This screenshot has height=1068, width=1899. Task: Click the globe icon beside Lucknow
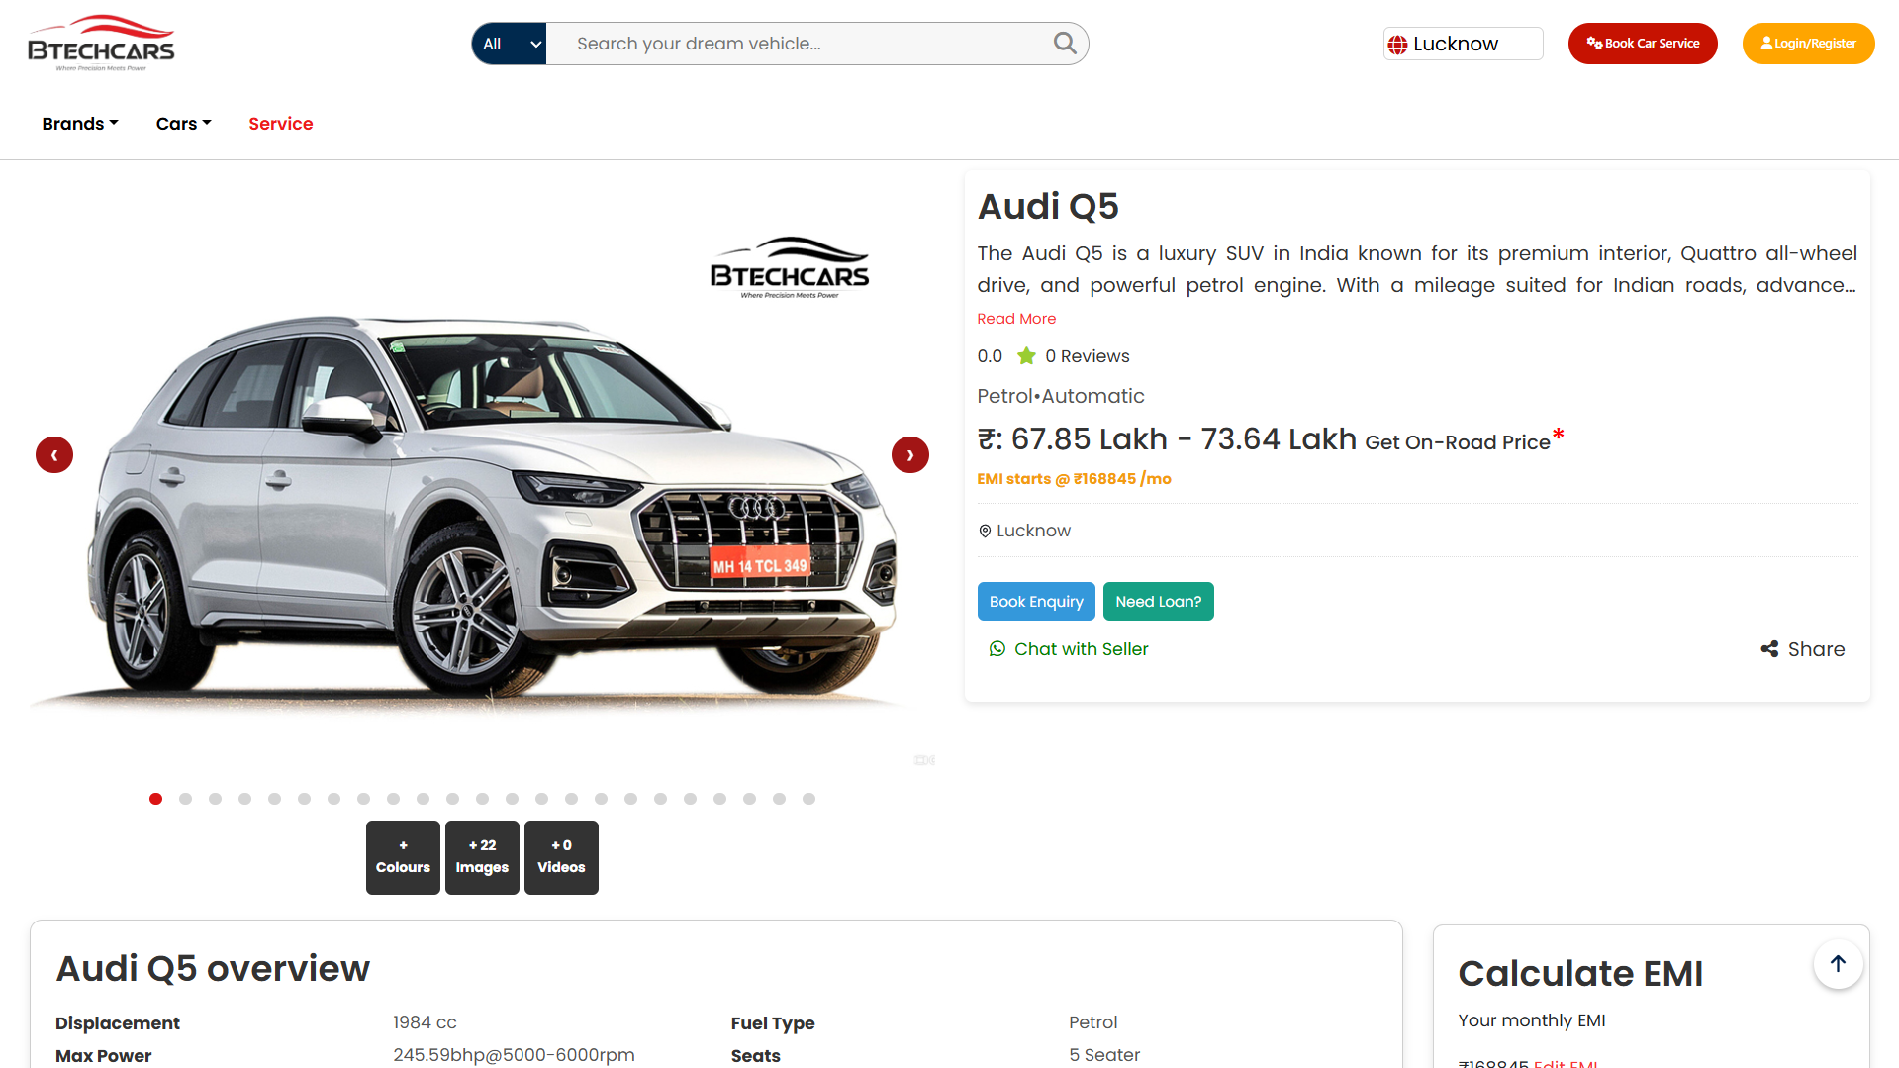pos(1397,45)
